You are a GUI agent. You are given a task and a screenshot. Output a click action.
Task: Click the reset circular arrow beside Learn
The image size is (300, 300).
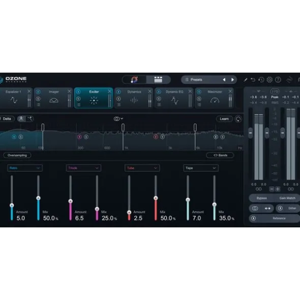coord(238,119)
